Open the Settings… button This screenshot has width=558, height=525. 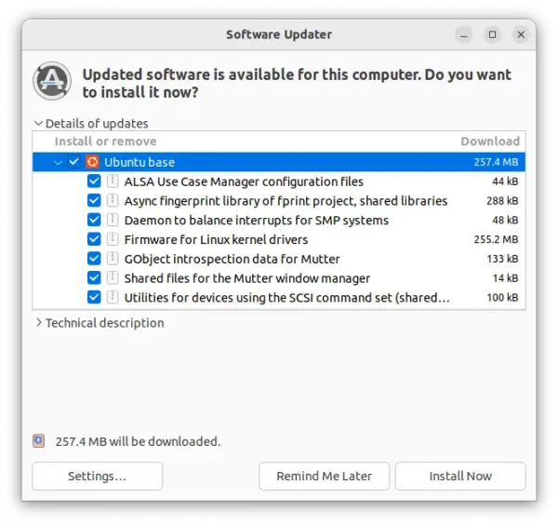[x=97, y=476]
